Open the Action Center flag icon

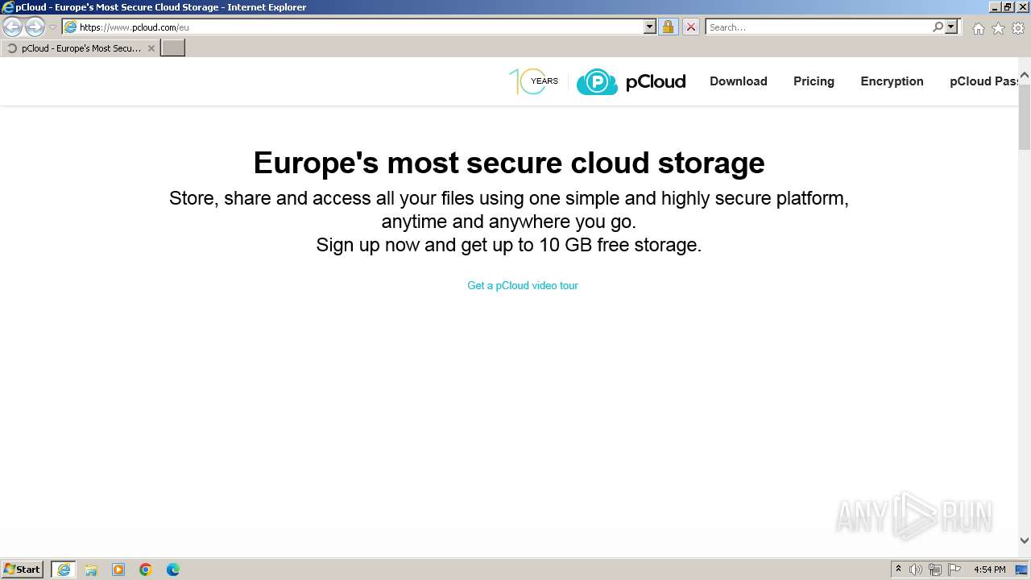point(954,570)
